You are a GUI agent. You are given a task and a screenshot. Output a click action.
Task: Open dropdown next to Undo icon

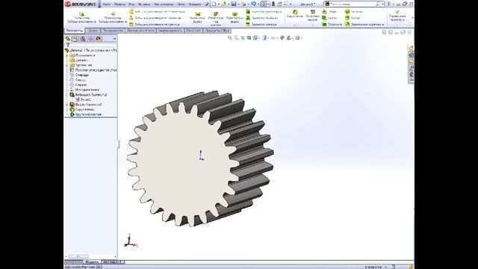(x=258, y=4)
